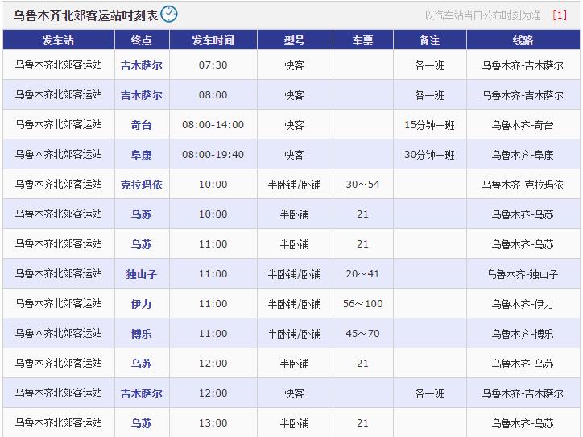Select the ticket price 45~70

363,334
